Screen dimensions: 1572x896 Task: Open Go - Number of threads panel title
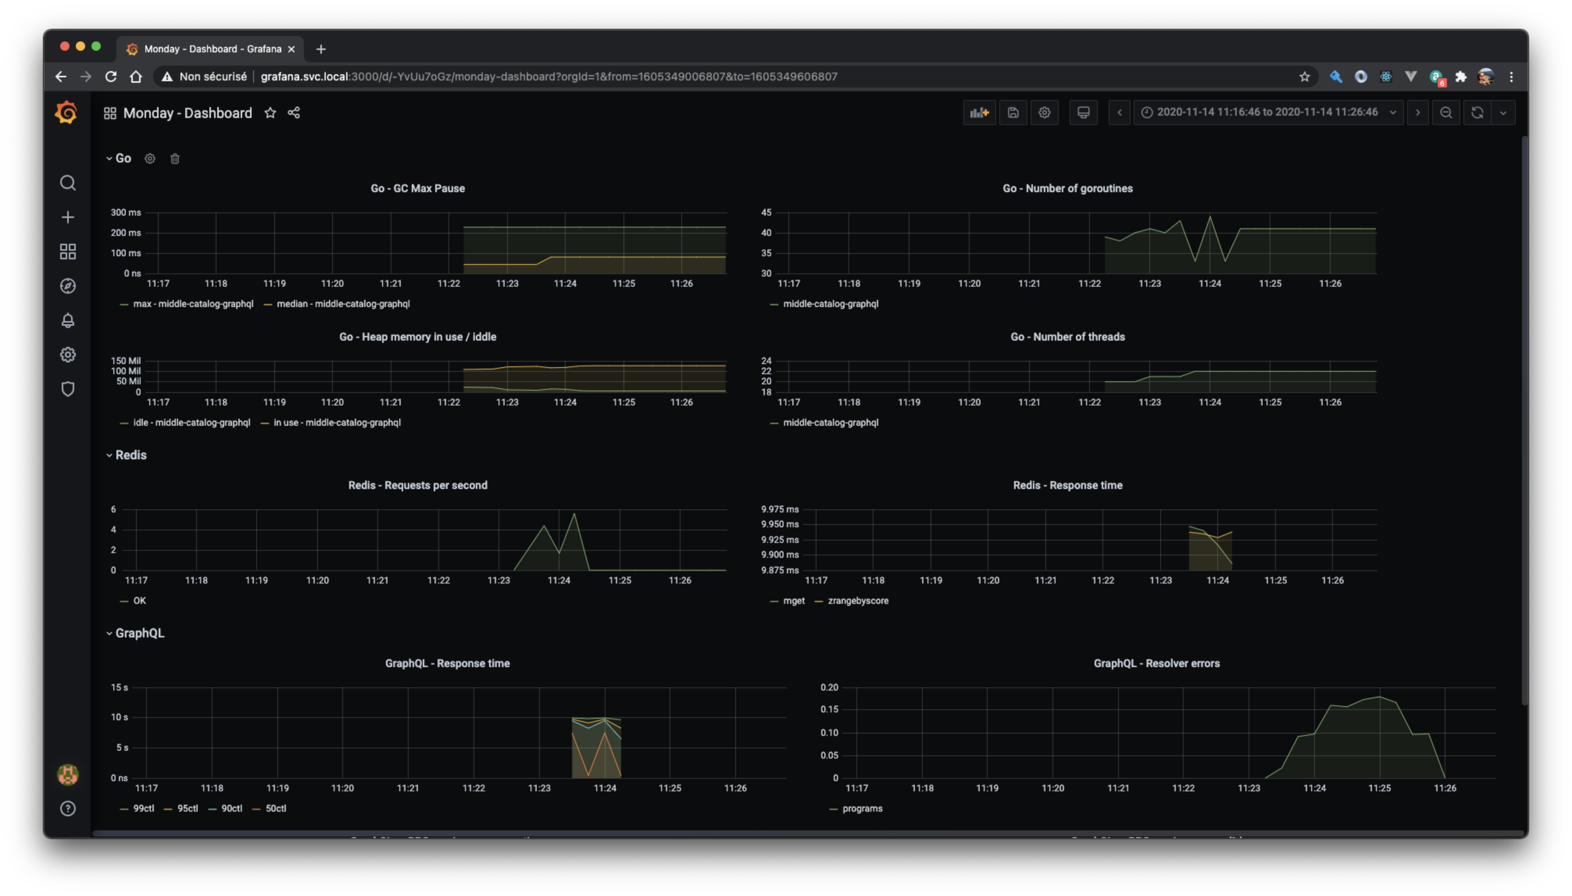click(x=1067, y=337)
